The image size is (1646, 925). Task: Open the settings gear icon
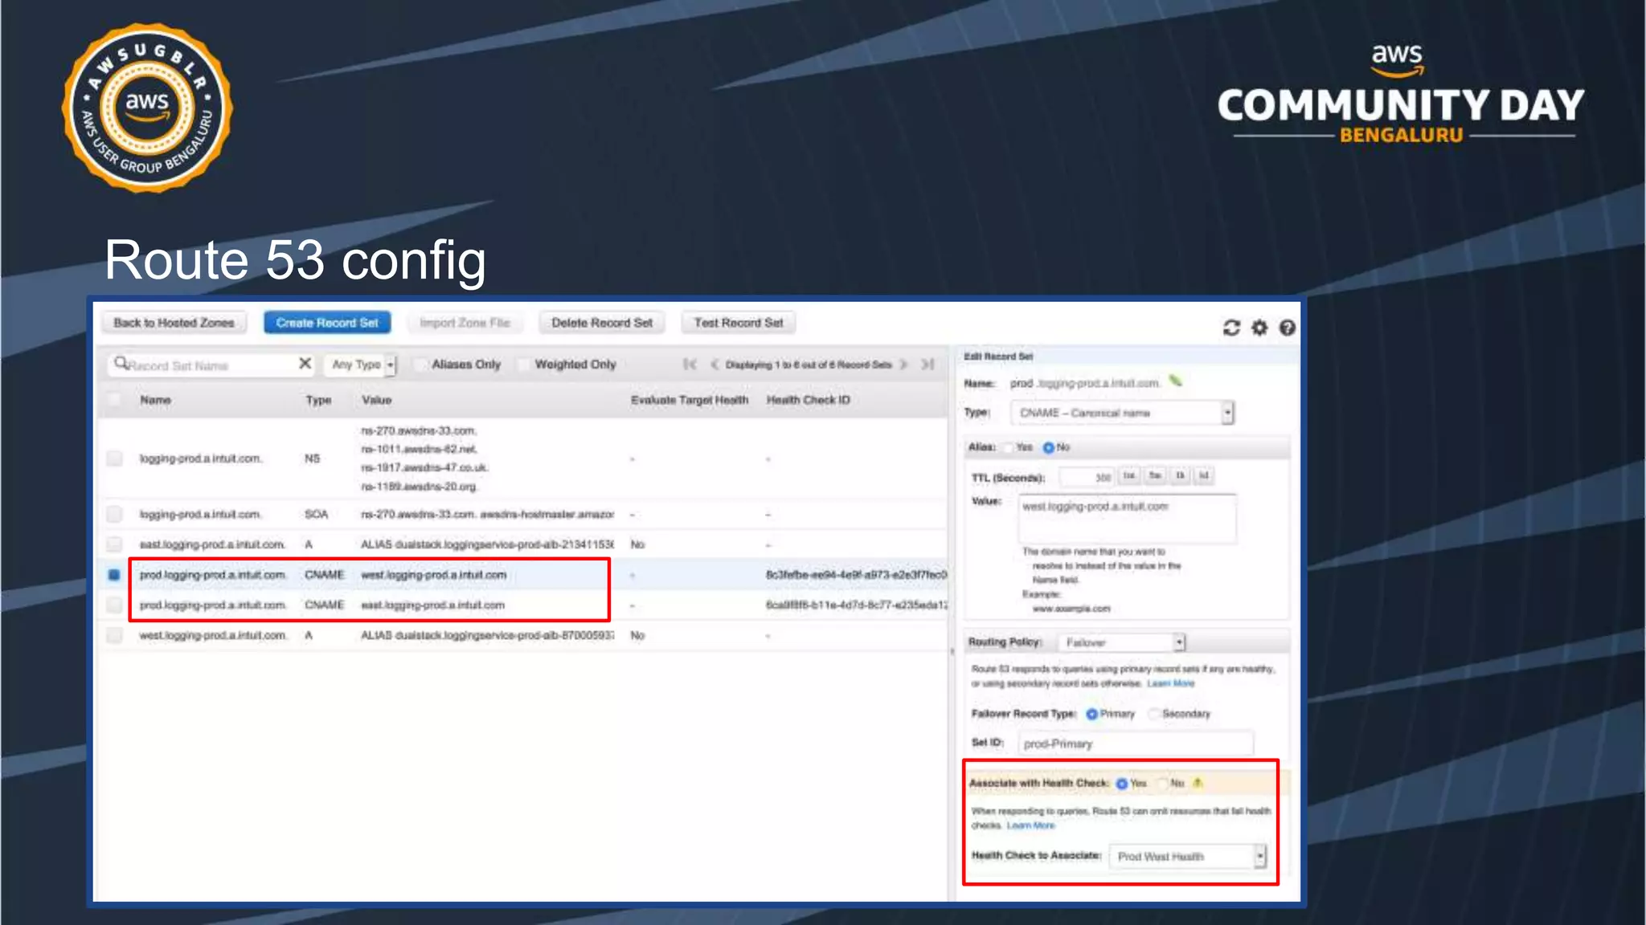[x=1259, y=328]
